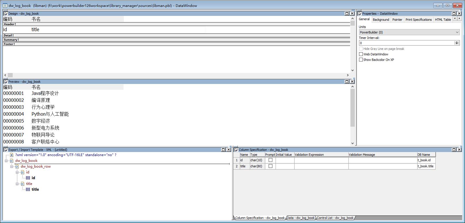
Task: Close the Preview pane
Action: 352,82
